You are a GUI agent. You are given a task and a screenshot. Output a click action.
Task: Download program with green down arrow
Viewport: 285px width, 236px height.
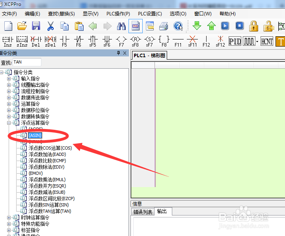pyautogui.click(x=197, y=26)
